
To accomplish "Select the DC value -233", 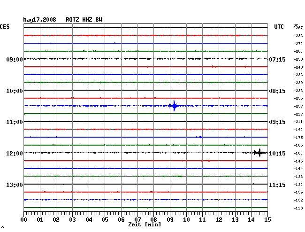I will [x=298, y=75].
